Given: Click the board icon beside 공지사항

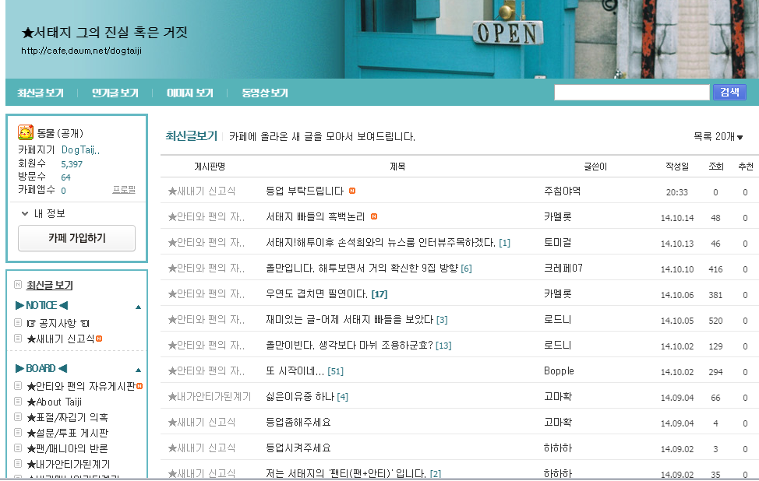Looking at the screenshot, I should [18, 323].
